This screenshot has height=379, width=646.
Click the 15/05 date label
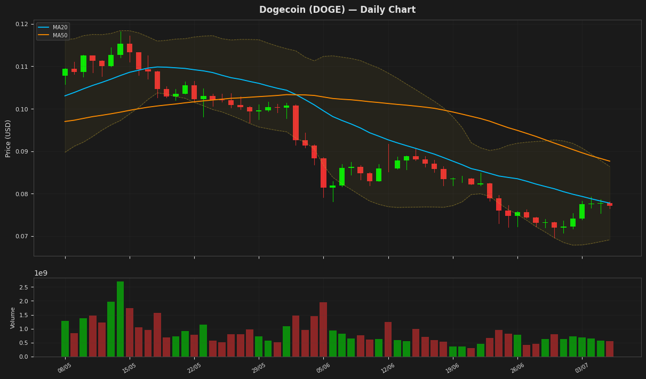click(x=129, y=368)
